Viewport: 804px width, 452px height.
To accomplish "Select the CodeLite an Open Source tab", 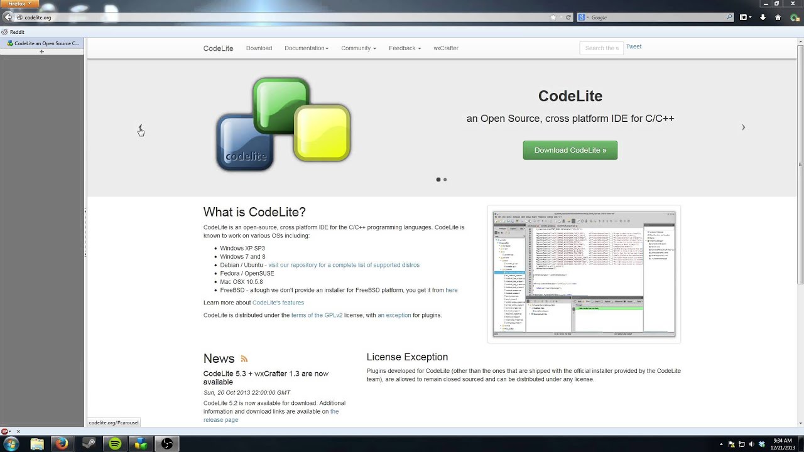I will click(42, 43).
